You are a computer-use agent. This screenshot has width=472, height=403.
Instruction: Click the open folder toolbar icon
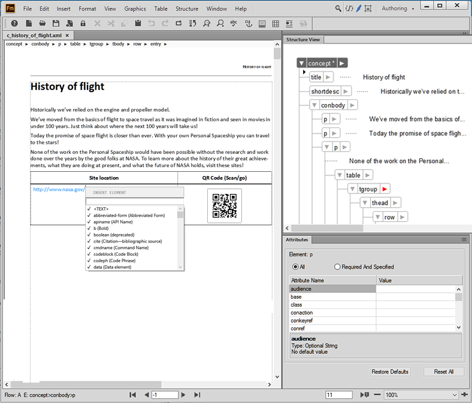(42, 23)
